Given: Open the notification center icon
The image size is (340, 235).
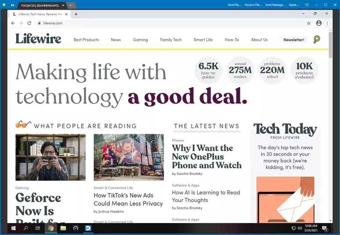Looking at the screenshot, I should [325, 228].
